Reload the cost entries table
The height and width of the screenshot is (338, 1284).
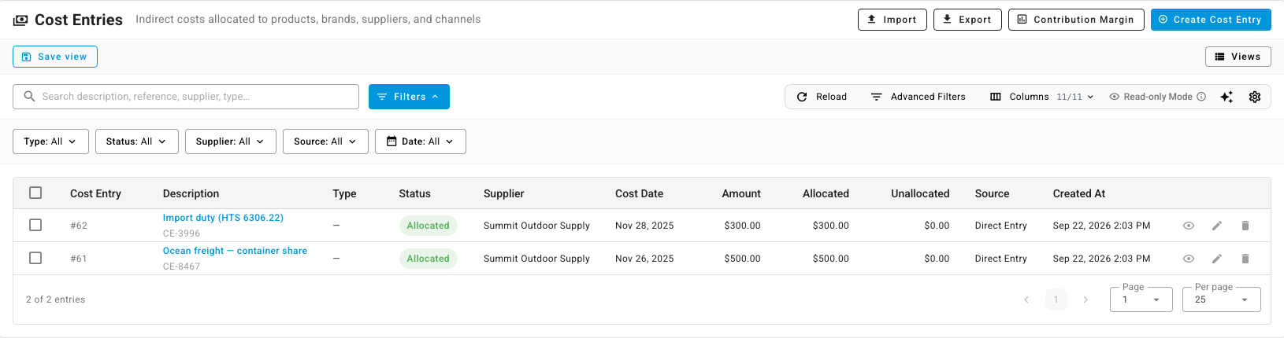[x=822, y=97]
